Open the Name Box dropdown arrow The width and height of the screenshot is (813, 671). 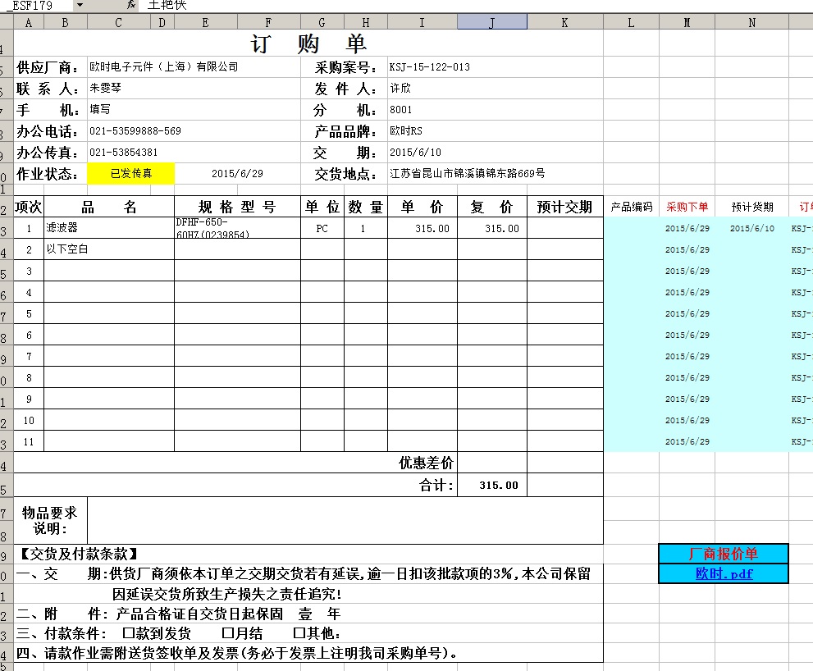pos(79,5)
